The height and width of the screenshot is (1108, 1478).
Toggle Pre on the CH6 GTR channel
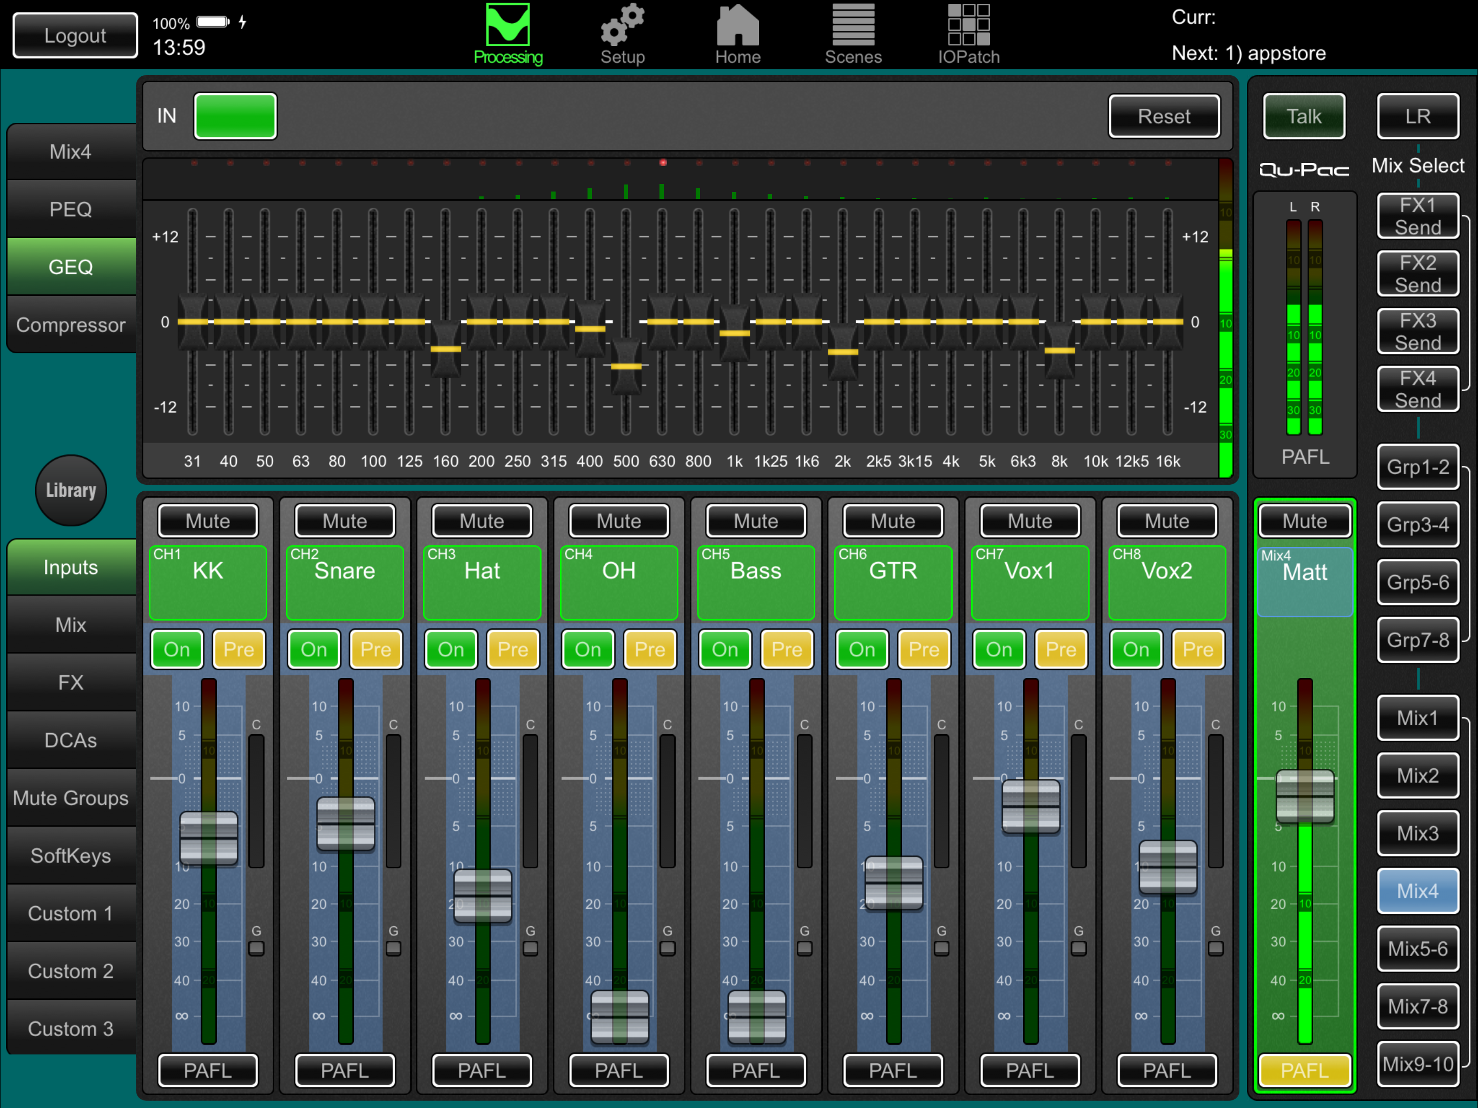923,649
